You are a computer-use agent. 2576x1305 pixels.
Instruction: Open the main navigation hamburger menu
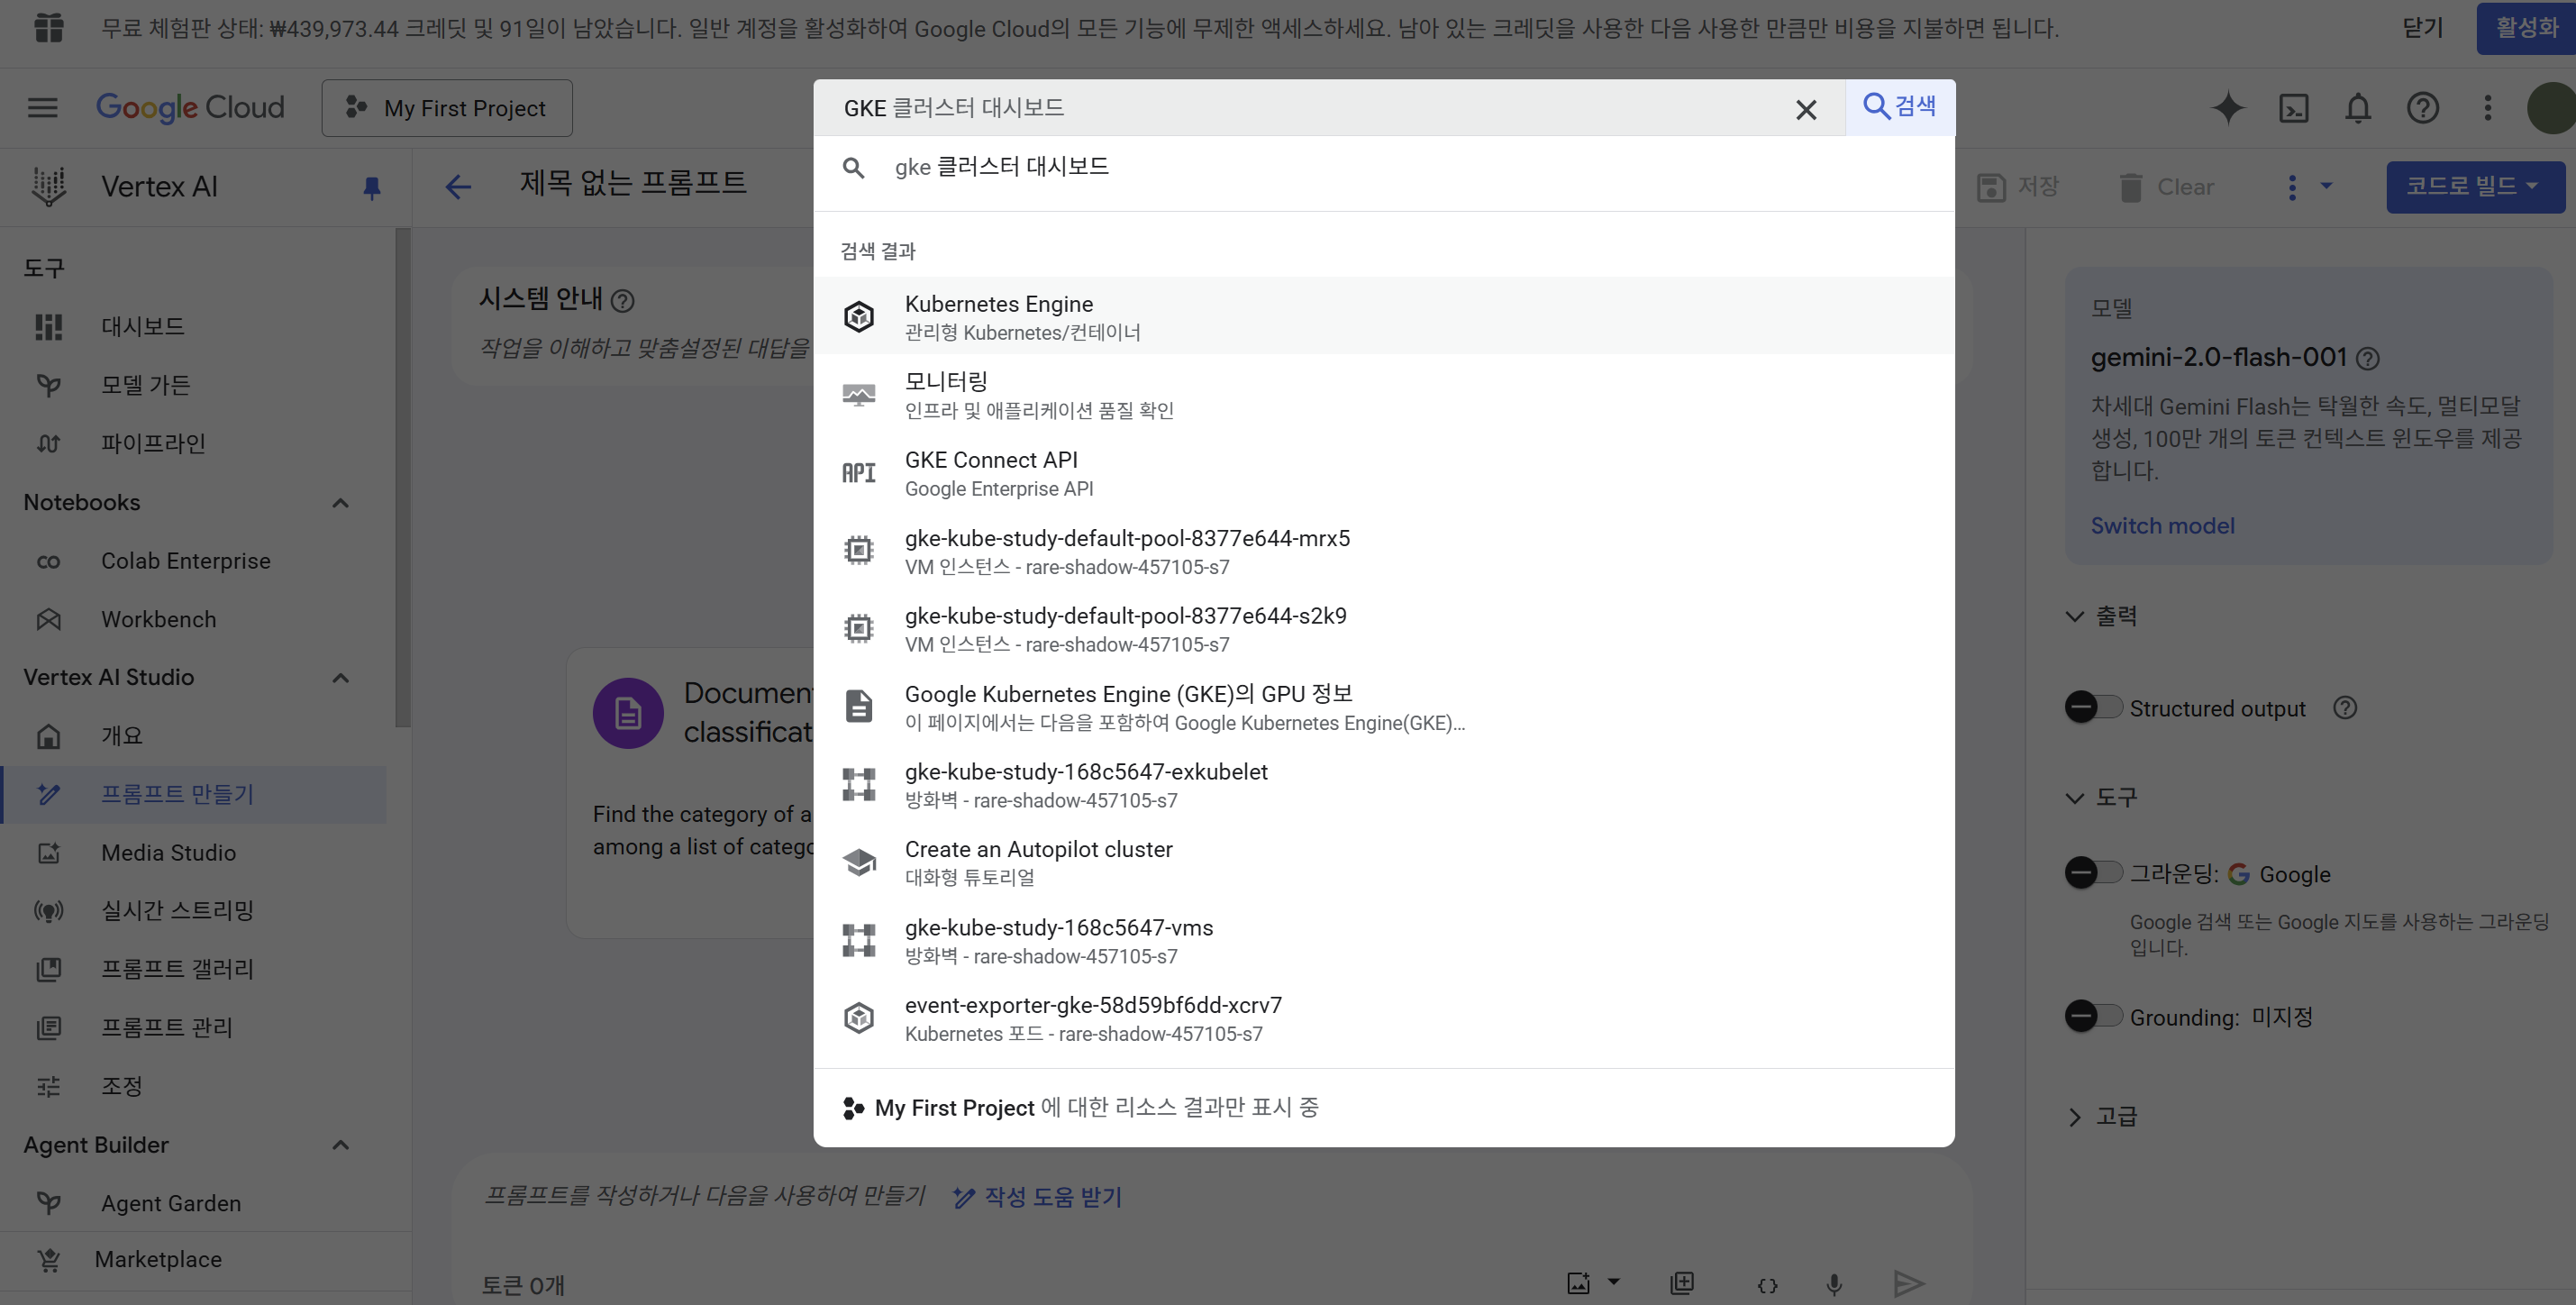tap(42, 108)
